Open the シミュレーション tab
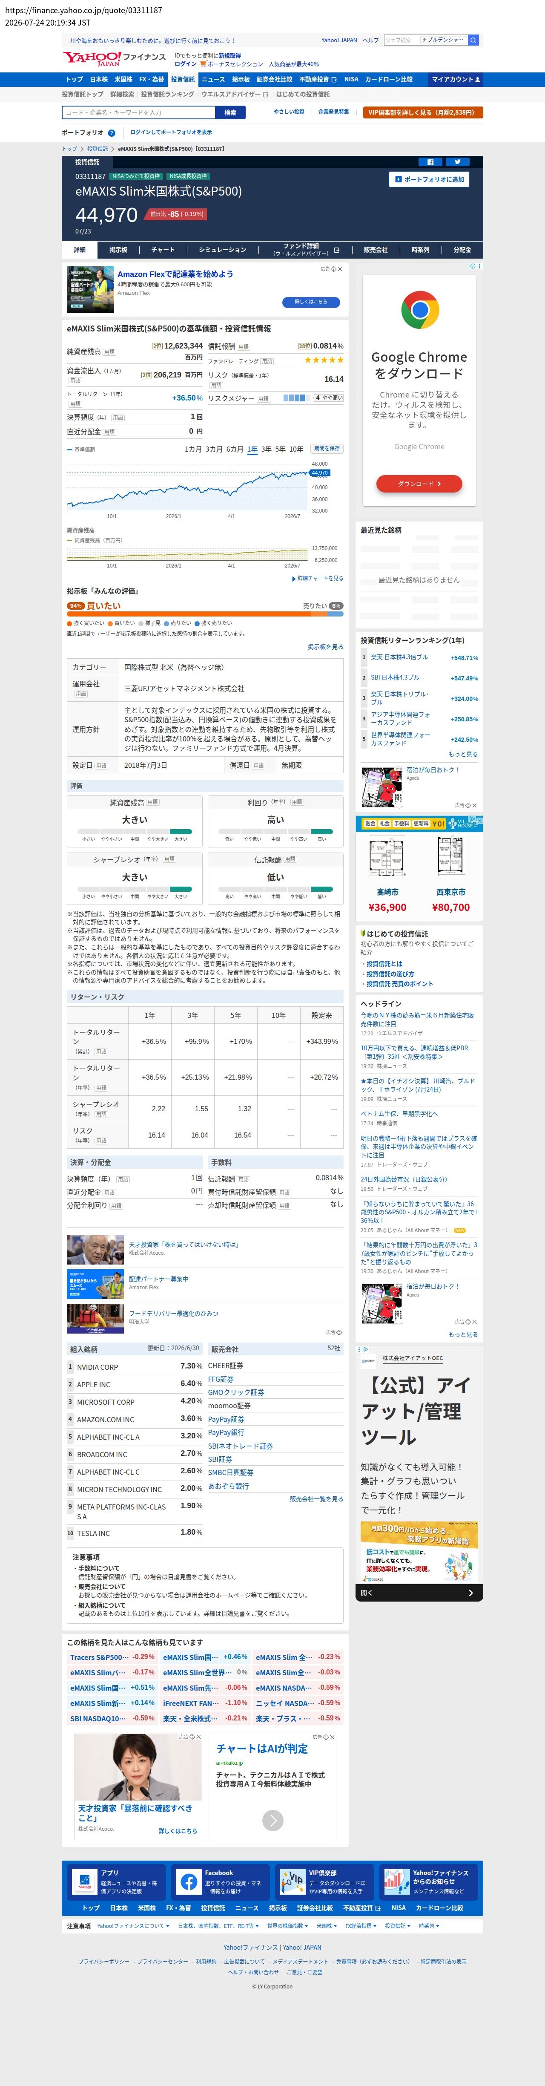This screenshot has width=545, height=2086. pyautogui.click(x=223, y=250)
